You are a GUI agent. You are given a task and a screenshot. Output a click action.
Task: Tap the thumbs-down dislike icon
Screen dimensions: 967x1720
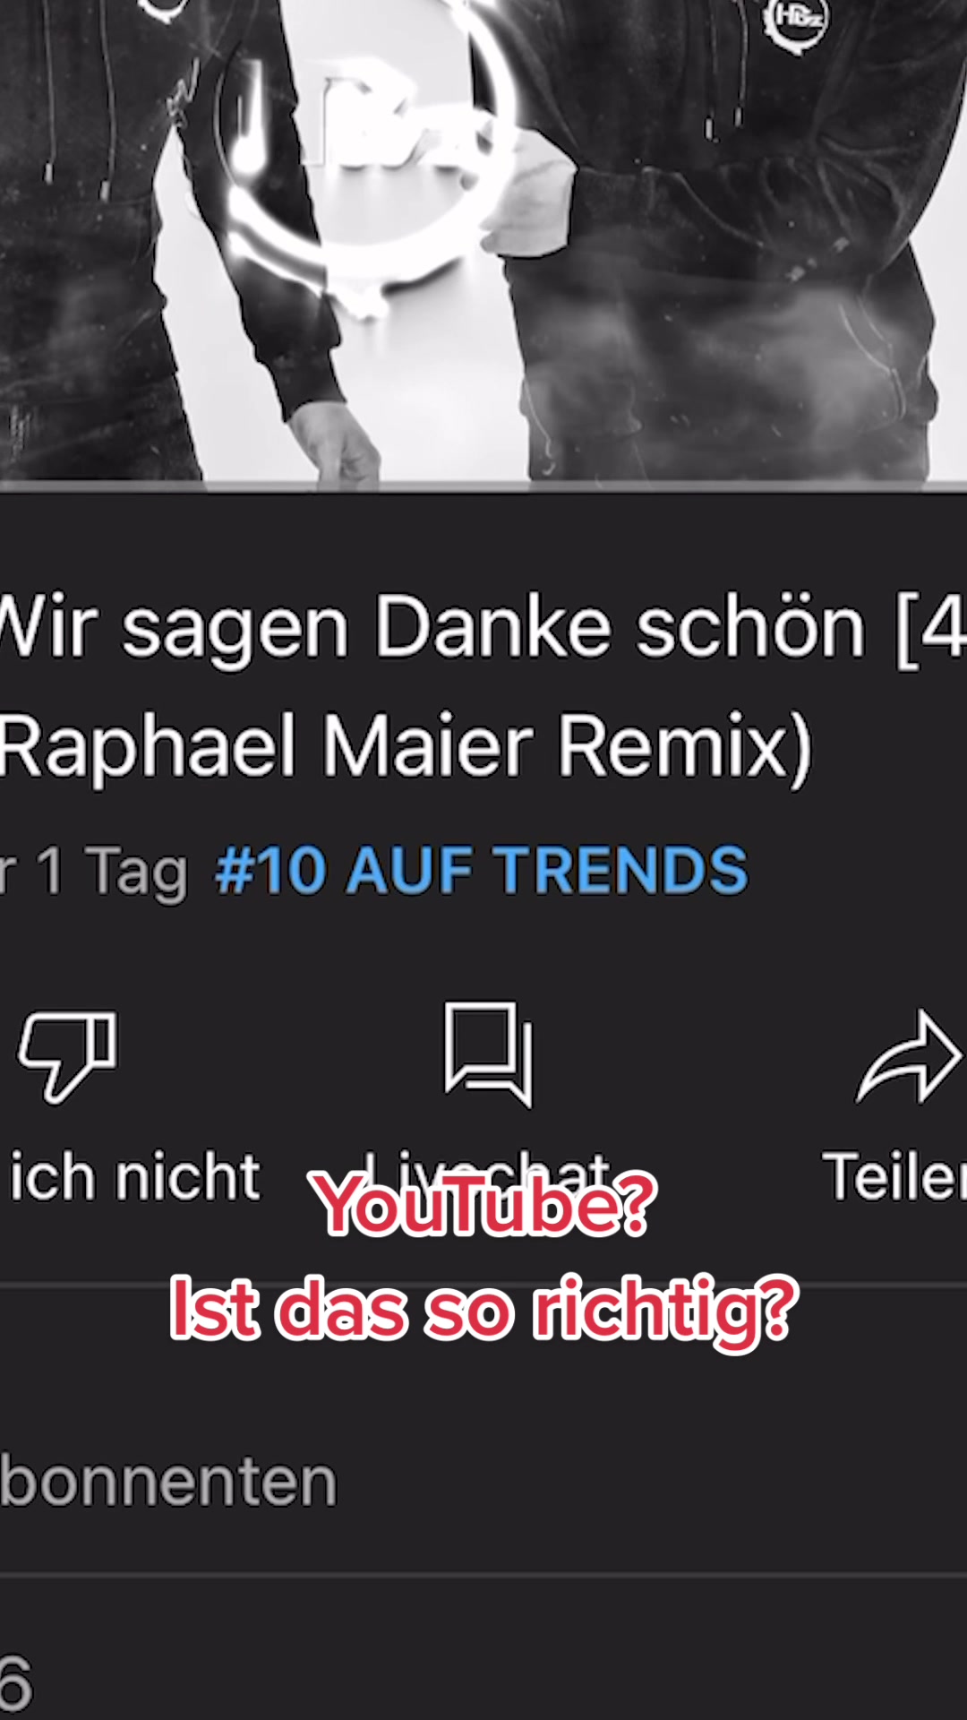pos(67,1057)
